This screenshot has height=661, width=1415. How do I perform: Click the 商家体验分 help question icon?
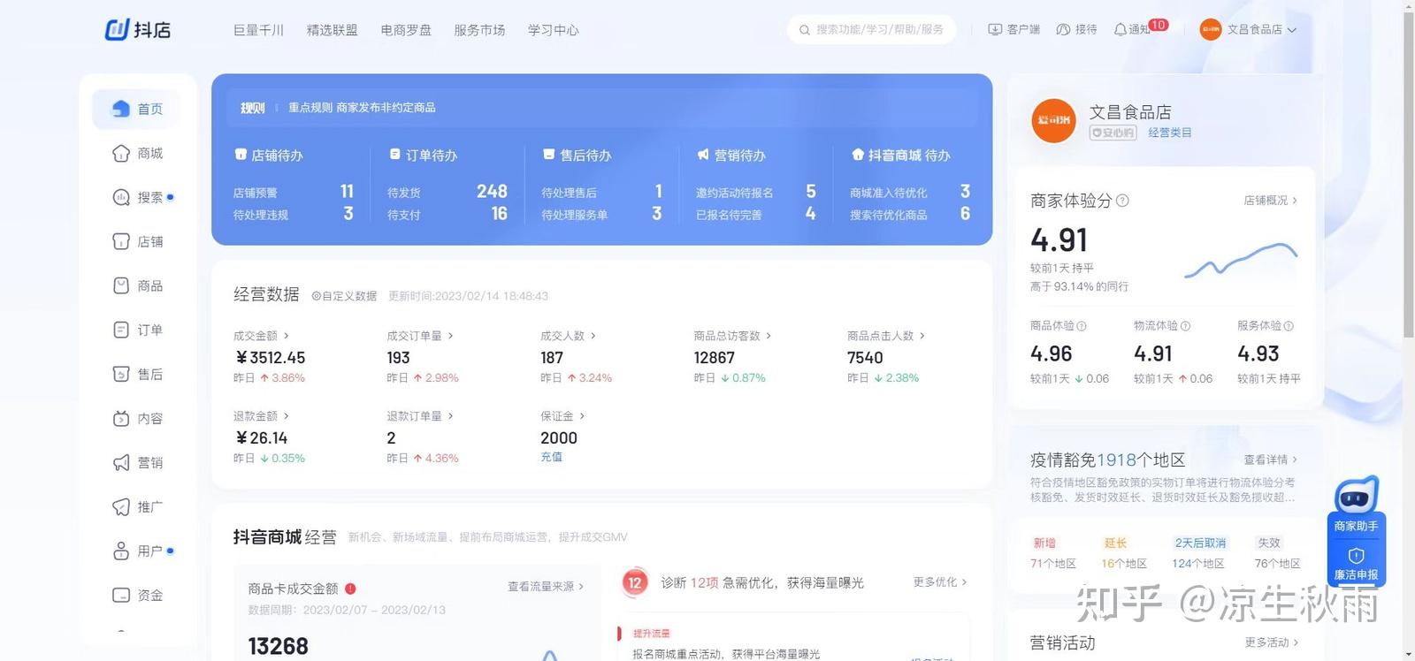point(1122,201)
